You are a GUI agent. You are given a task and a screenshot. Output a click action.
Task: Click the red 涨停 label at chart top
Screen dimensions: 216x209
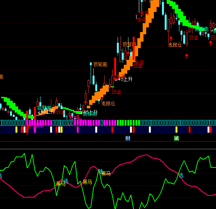(x=144, y=13)
